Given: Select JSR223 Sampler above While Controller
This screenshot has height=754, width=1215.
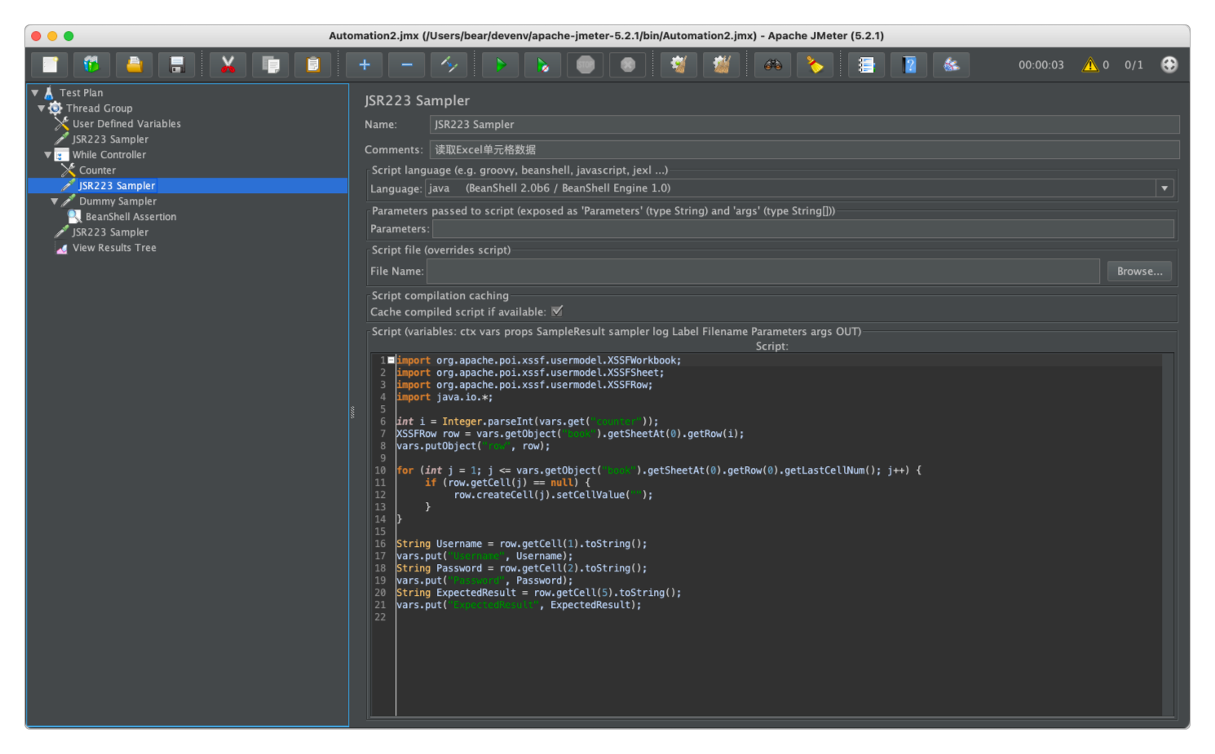Looking at the screenshot, I should (x=110, y=139).
